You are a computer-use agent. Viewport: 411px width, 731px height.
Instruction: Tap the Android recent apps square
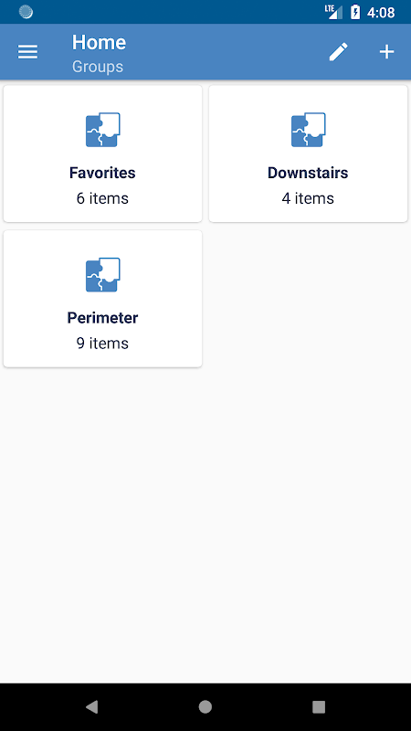pos(319,706)
